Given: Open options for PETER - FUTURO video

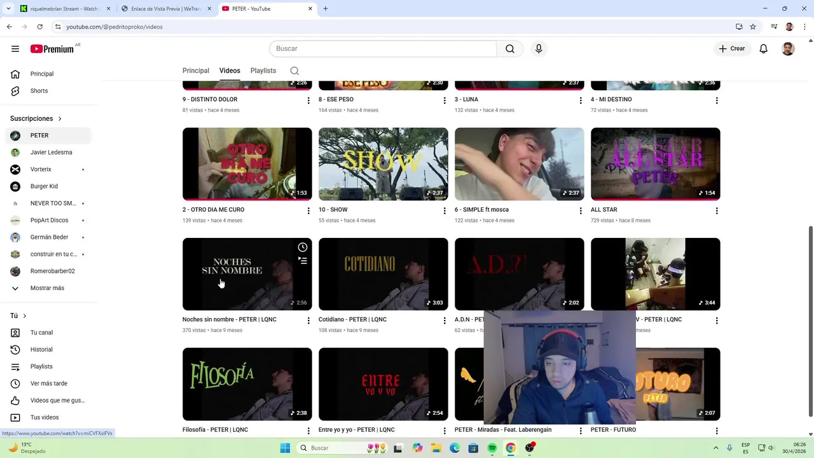Looking at the screenshot, I should 717,431.
